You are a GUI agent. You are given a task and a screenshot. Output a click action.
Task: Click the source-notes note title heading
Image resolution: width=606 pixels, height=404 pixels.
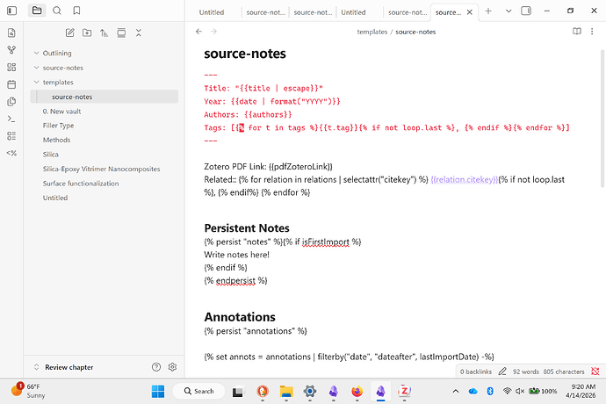[x=245, y=54]
